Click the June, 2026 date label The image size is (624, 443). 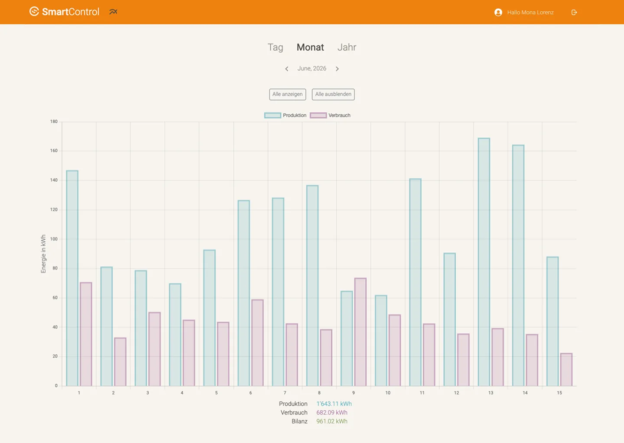click(x=312, y=68)
